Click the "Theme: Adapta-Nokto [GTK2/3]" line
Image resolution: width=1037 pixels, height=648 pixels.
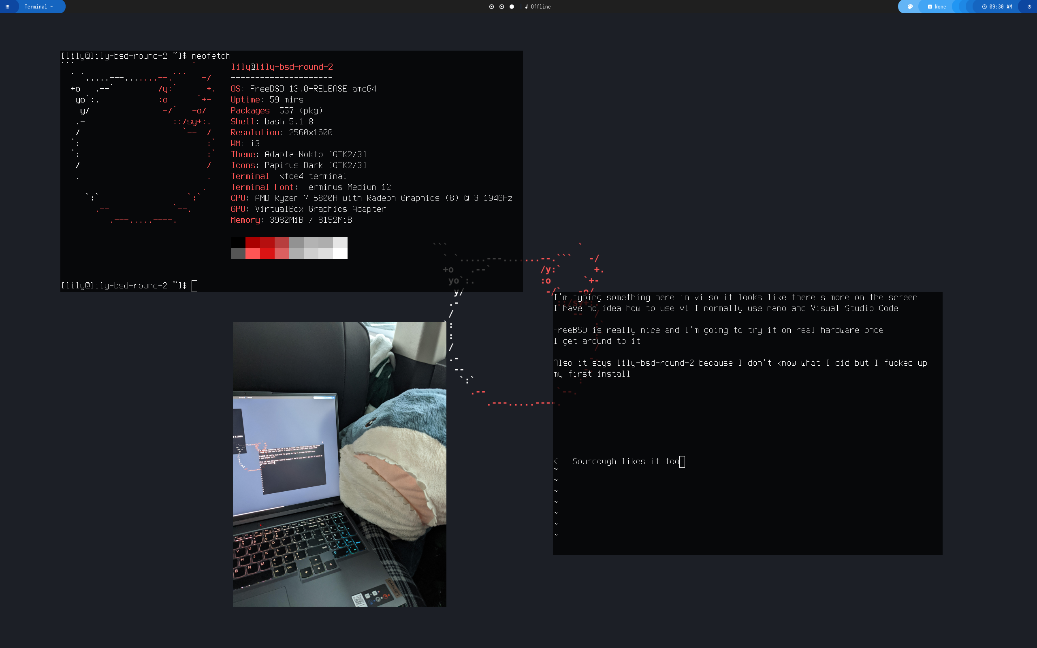click(299, 154)
